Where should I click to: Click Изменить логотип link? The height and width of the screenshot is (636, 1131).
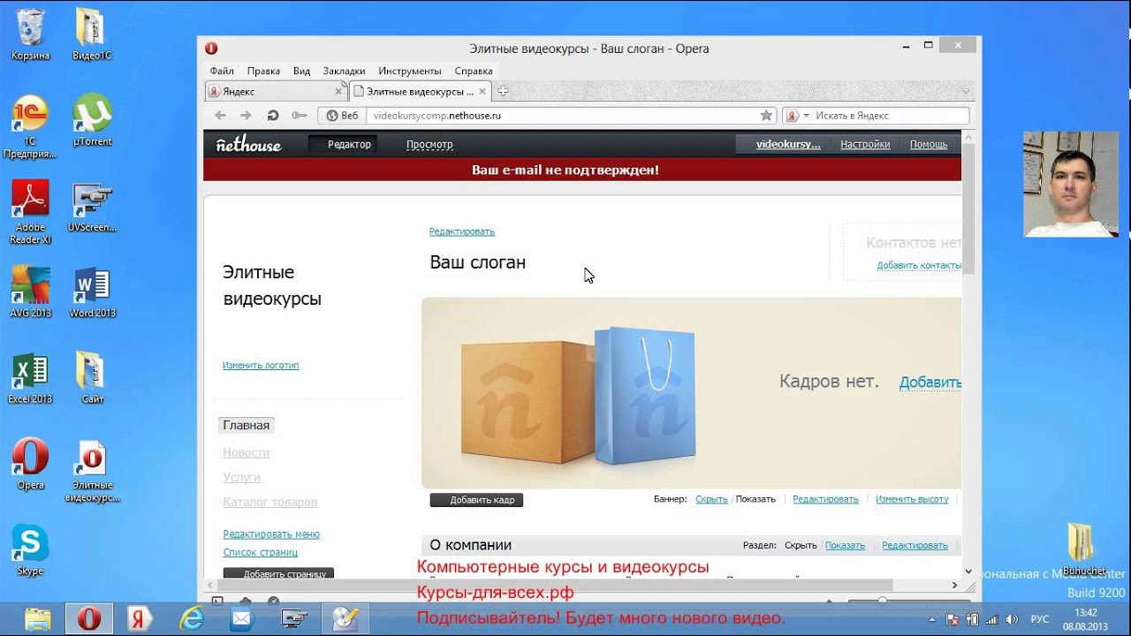pyautogui.click(x=261, y=365)
